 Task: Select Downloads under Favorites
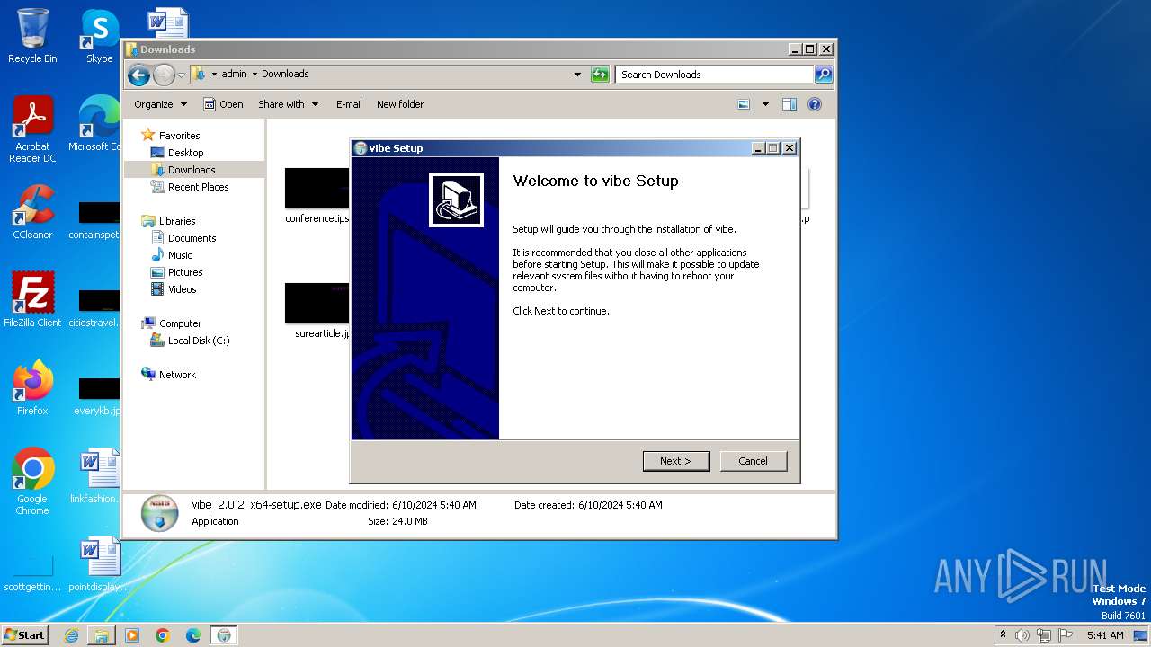point(191,170)
